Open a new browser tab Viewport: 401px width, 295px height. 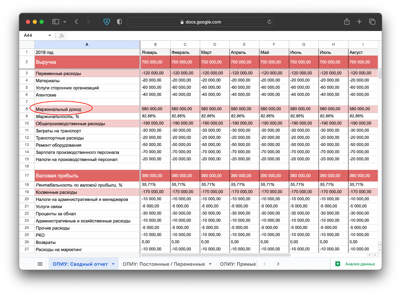(359, 22)
